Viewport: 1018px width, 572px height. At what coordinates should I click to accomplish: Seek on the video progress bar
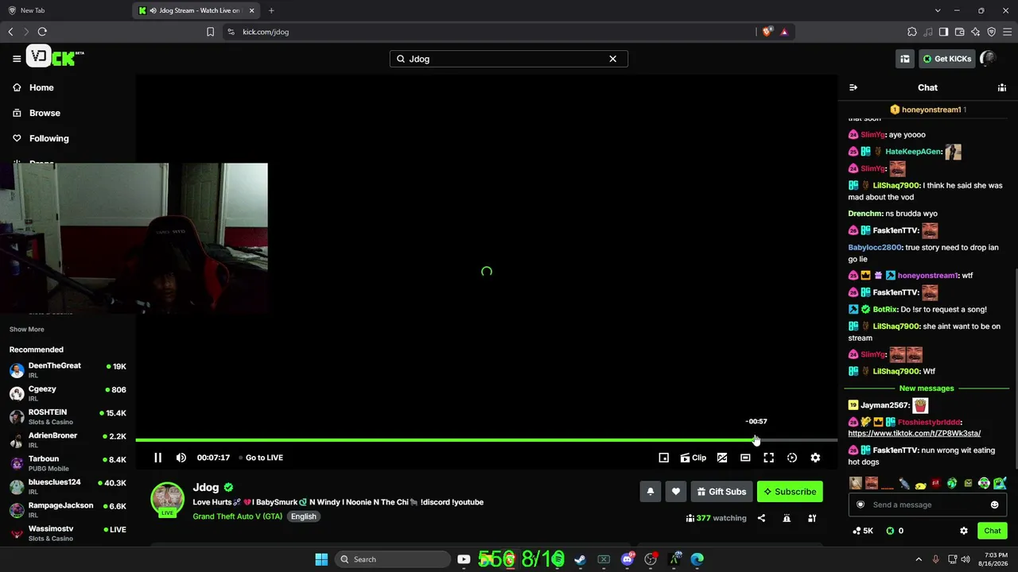[x=487, y=440]
